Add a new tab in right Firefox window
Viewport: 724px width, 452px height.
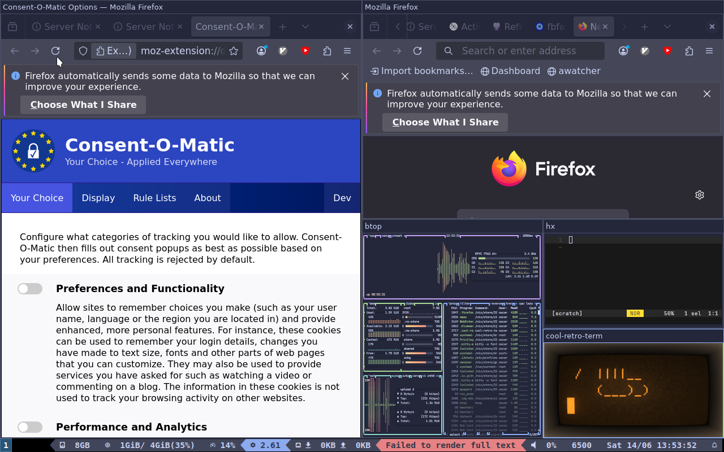(645, 27)
